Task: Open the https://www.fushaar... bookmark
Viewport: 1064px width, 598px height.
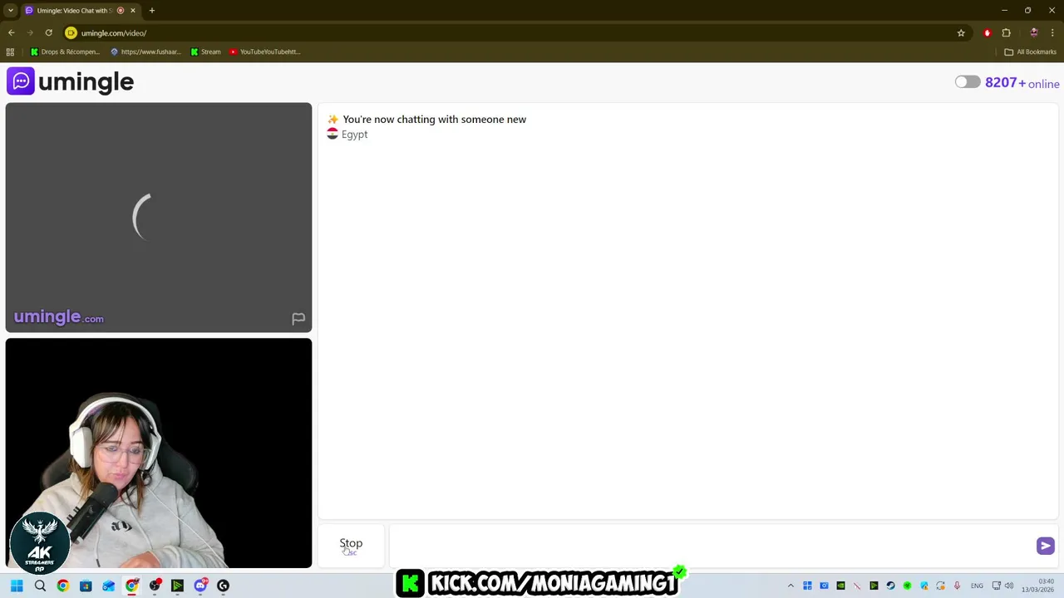Action: 145,51
